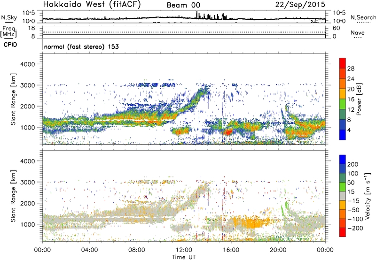Click the "Slant Range [km]" label of the velocity panel

[x=13, y=196]
